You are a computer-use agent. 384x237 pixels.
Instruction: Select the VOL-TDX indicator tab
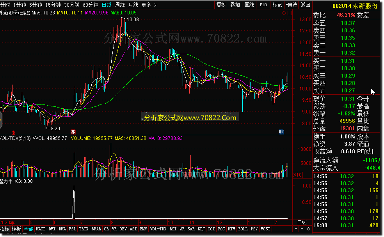pyautogui.click(x=158, y=229)
